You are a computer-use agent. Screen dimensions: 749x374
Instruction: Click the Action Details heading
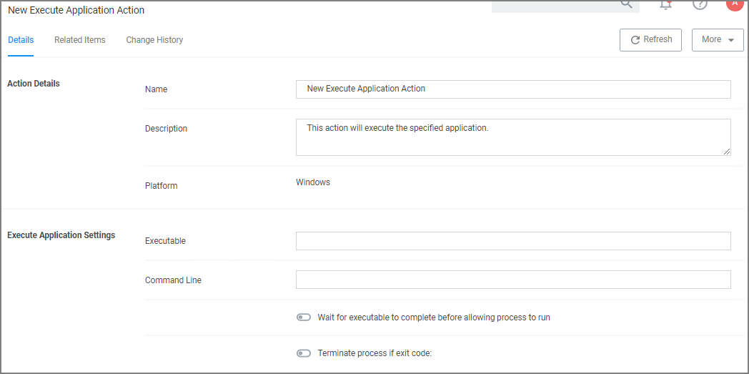click(34, 83)
